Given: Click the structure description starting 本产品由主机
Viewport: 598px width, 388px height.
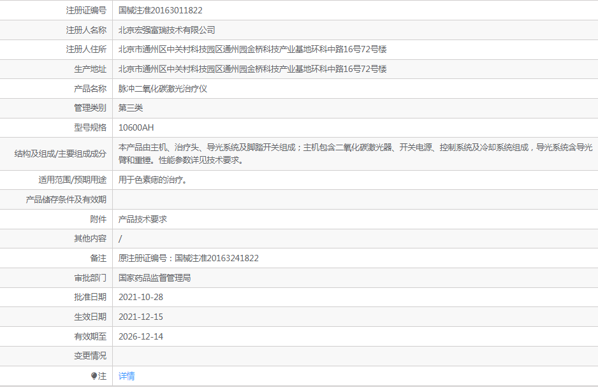Looking at the screenshot, I should (x=356, y=154).
